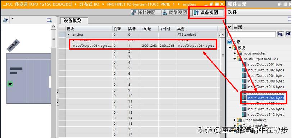Toggle the 过滤 filter checkbox
The image size is (292, 138).
click(x=230, y=41)
